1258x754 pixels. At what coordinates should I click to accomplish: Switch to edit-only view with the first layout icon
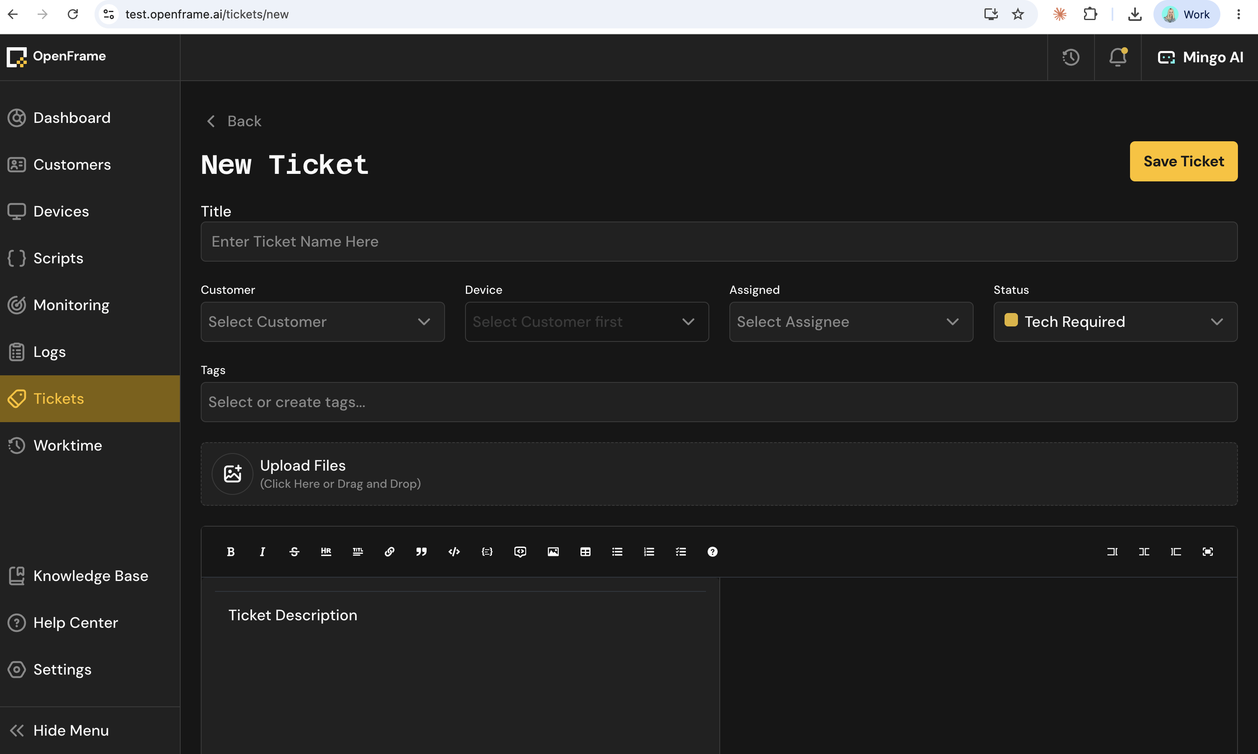(x=1112, y=552)
